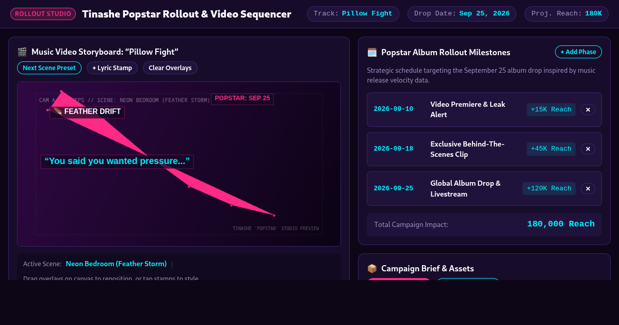619x325 pixels.
Task: Click the Total Campaign Impact label
Action: point(411,224)
